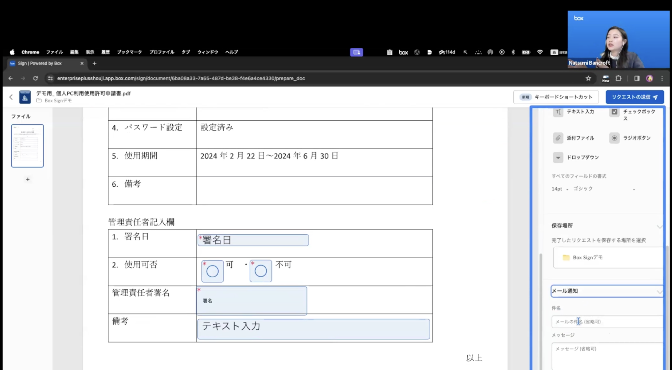Click the back chevron beside the document title

(x=11, y=97)
